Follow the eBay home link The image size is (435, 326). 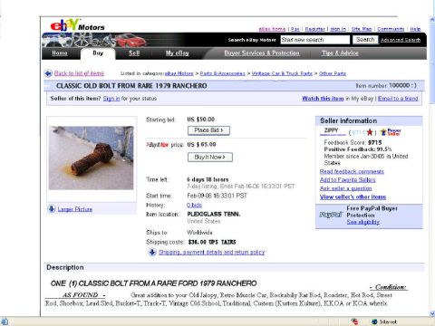click(x=272, y=29)
